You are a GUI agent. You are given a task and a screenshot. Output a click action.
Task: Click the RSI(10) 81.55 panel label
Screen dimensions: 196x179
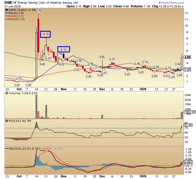[x=20, y=121]
